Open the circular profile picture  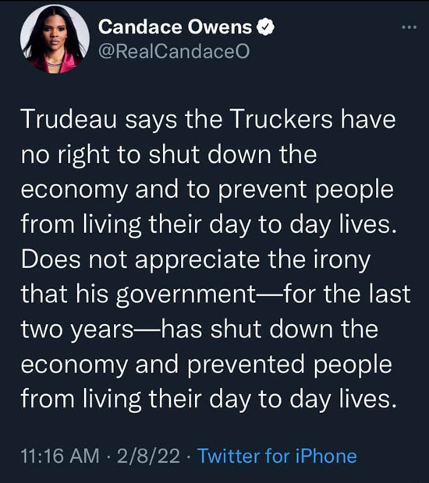[x=55, y=39]
